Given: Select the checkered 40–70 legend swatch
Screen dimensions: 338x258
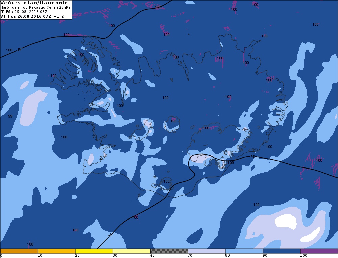Looking at the screenshot, I should pyautogui.click(x=169, y=251).
